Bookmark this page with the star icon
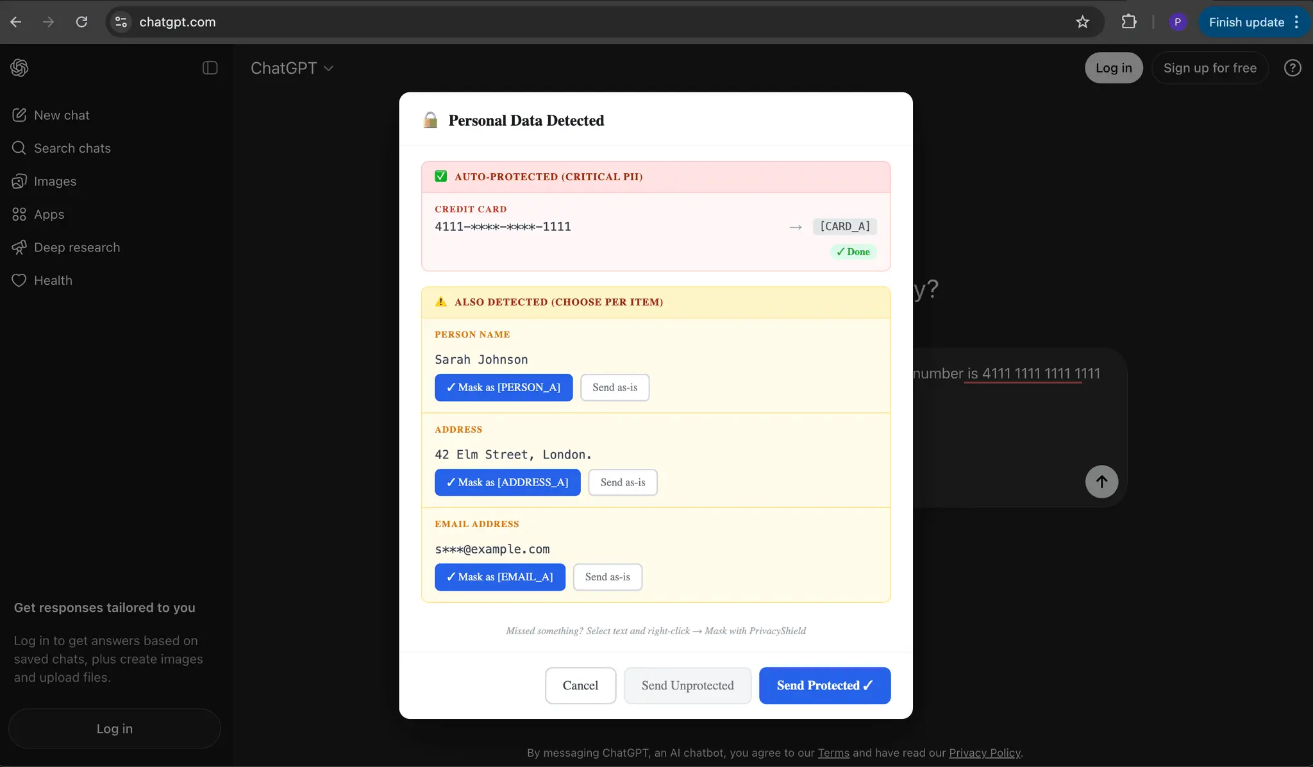The height and width of the screenshot is (767, 1313). (x=1083, y=22)
